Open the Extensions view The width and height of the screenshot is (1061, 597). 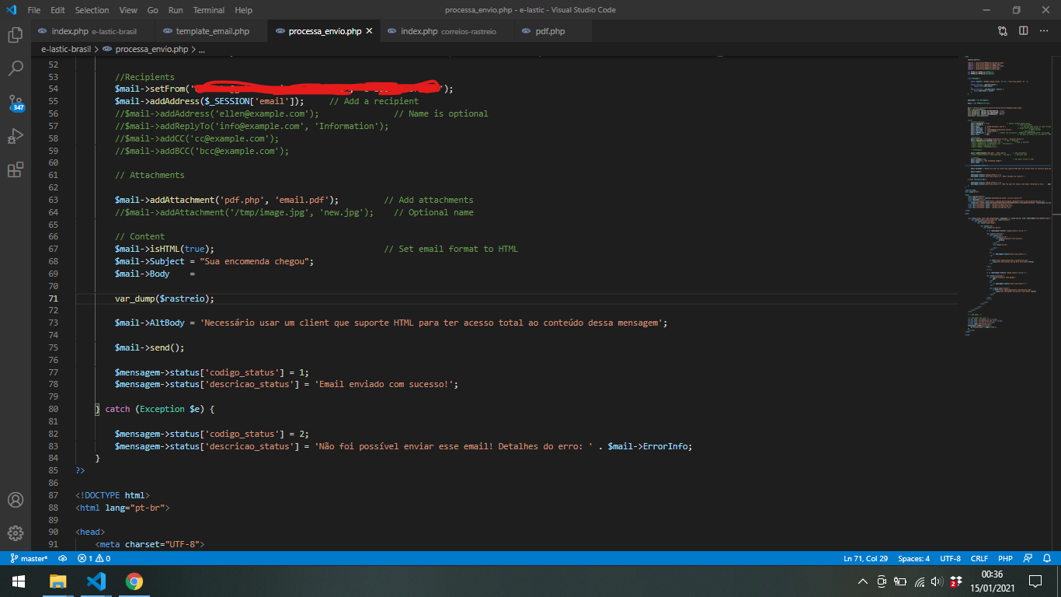15,170
